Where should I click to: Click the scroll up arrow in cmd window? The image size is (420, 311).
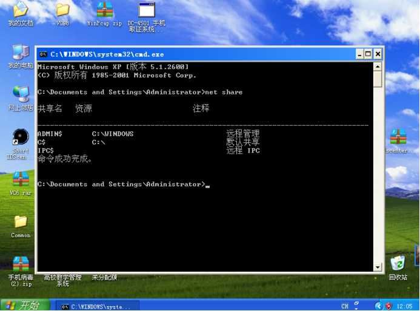(x=378, y=67)
